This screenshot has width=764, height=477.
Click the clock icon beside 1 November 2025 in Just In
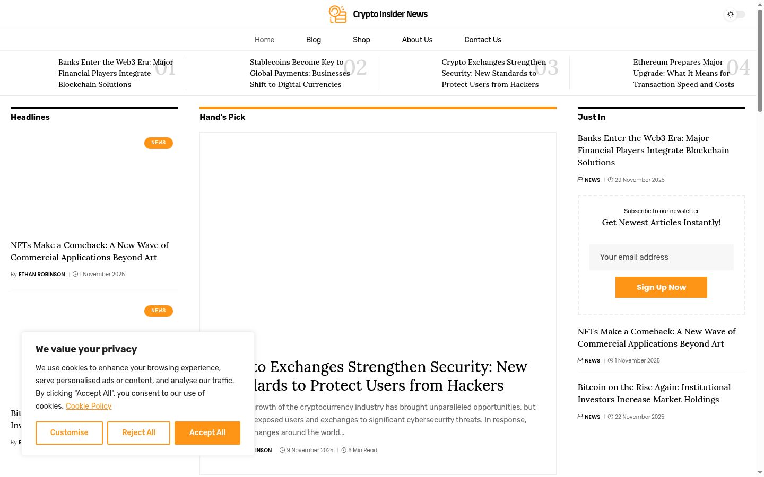point(611,361)
